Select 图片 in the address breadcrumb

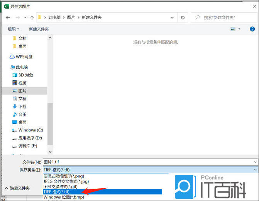click(71, 17)
